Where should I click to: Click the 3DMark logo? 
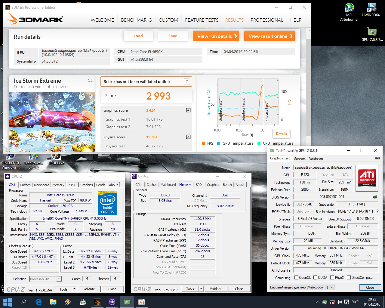[x=35, y=19]
